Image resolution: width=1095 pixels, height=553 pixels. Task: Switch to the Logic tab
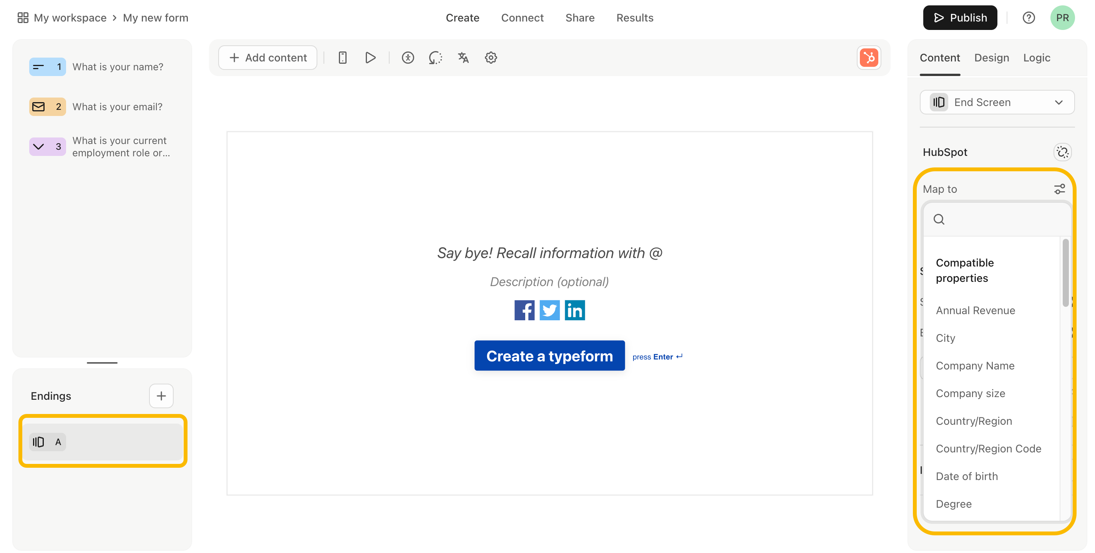click(1037, 58)
